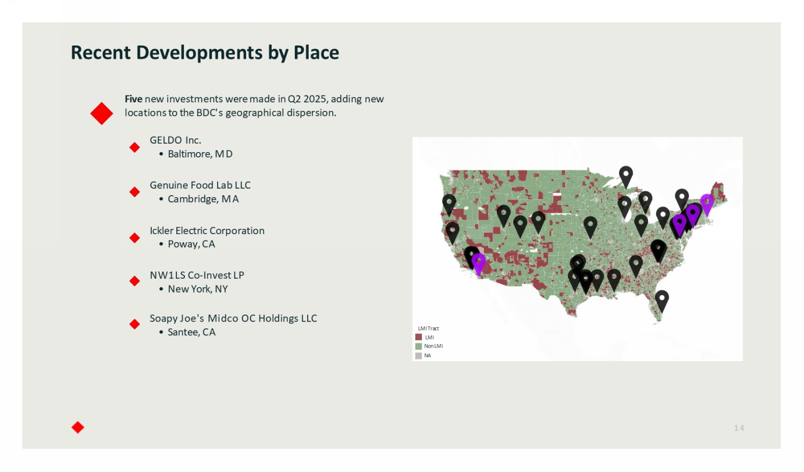Select the purple map pin in Southern California
The width and height of the screenshot is (804, 472).
coord(479,264)
